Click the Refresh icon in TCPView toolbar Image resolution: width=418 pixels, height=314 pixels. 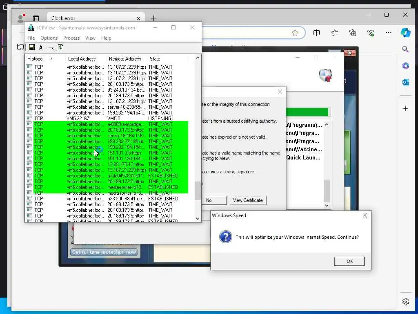(61, 47)
